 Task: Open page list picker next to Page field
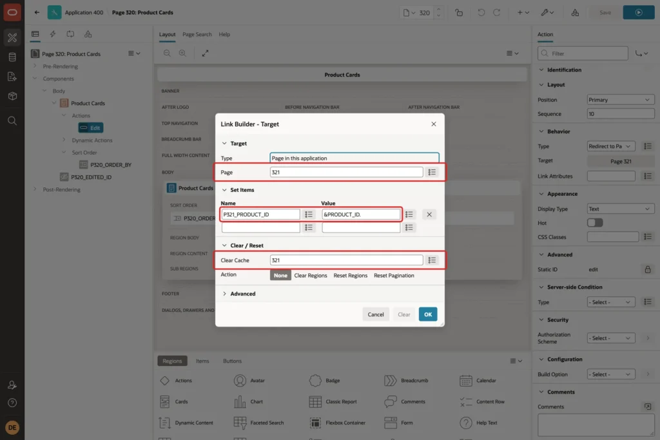[x=432, y=172]
